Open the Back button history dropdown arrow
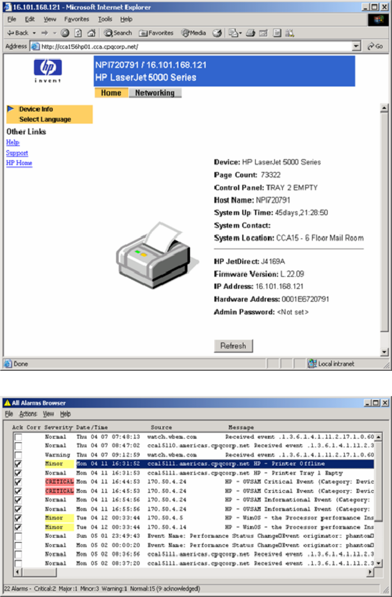The width and height of the screenshot is (392, 597). [35, 33]
